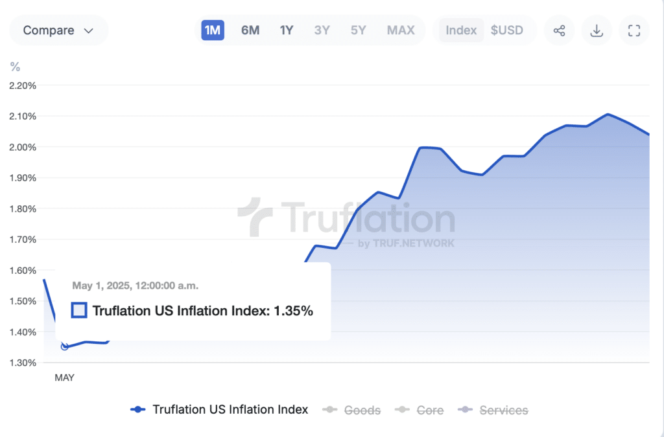
Task: Click the share chart icon
Action: pos(559,30)
